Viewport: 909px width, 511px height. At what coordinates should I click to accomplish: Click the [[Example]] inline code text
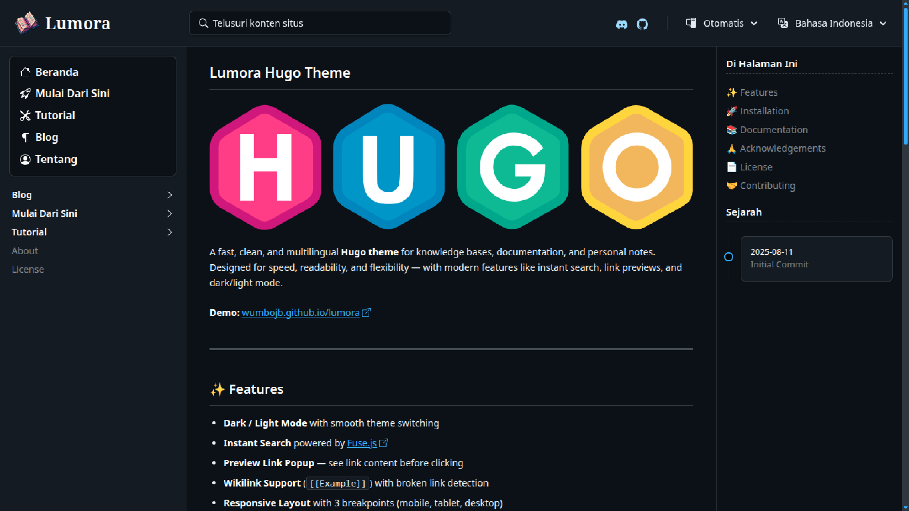pos(337,483)
